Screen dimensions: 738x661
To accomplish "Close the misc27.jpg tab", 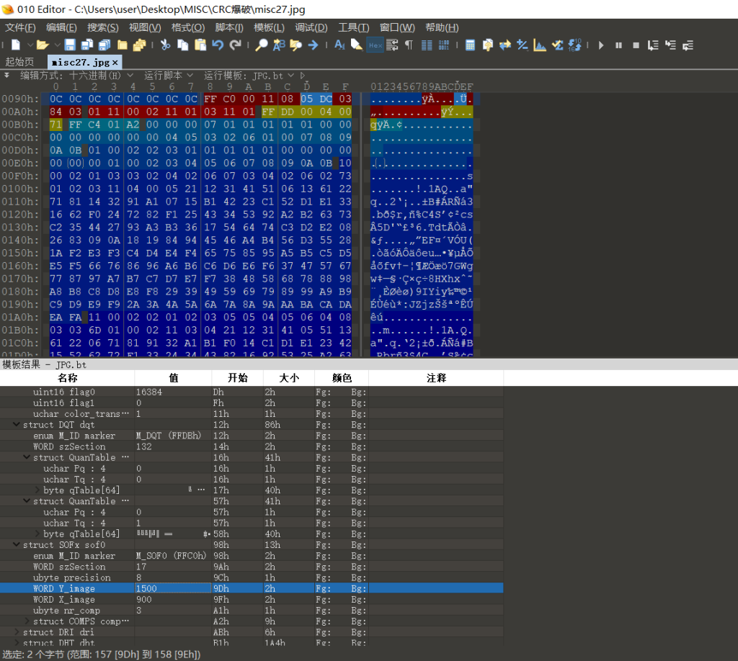I will (115, 63).
